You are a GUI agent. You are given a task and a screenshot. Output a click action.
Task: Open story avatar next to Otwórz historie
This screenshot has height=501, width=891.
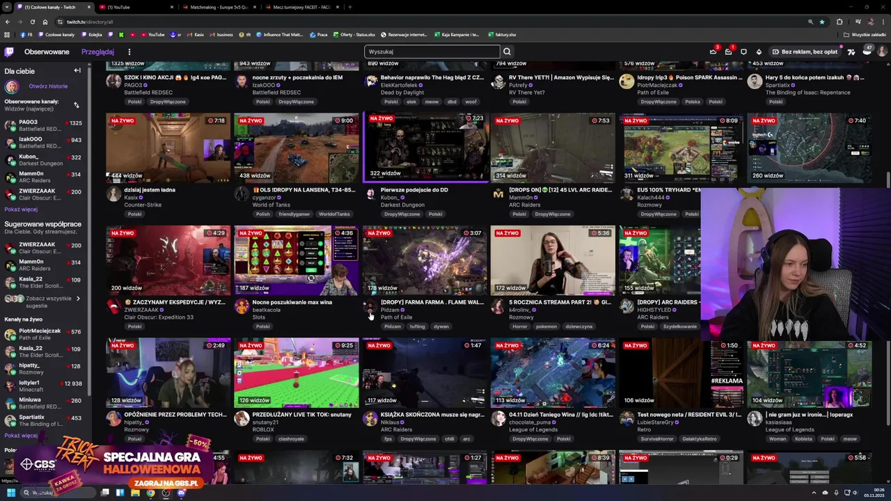12,86
